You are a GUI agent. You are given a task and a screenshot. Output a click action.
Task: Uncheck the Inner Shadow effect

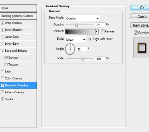point(2,30)
